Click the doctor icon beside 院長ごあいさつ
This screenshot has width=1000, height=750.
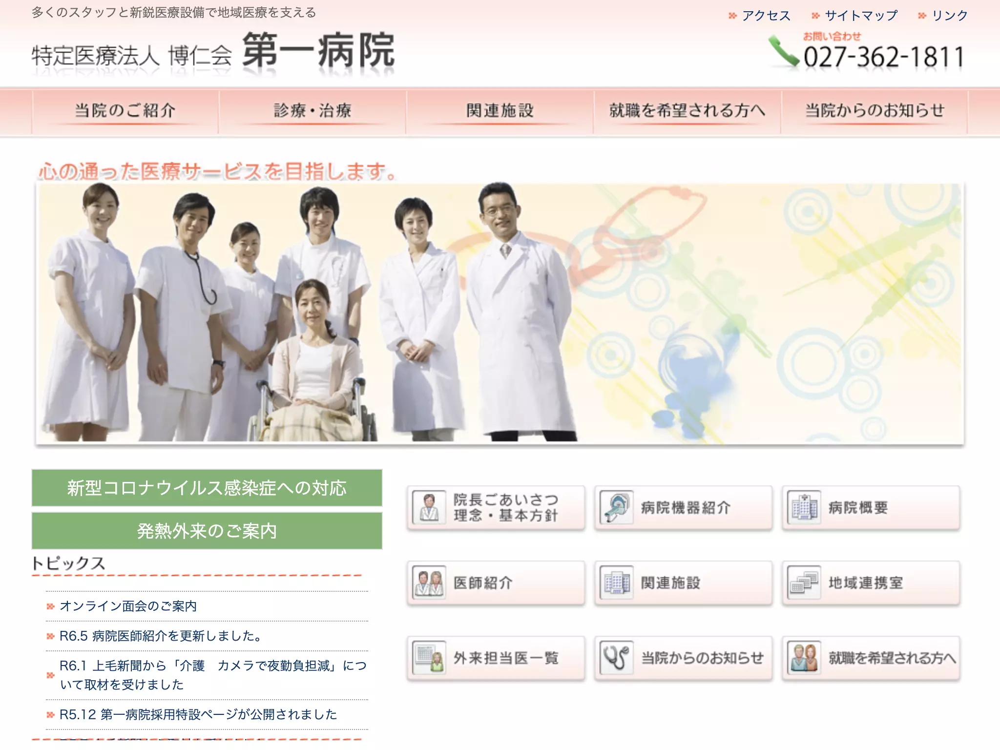pos(429,507)
